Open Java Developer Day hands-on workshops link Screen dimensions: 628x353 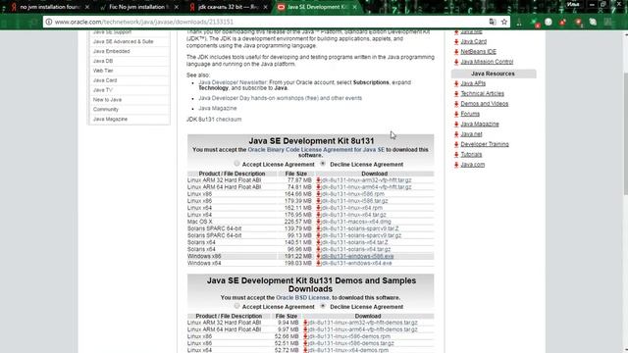click(x=280, y=98)
